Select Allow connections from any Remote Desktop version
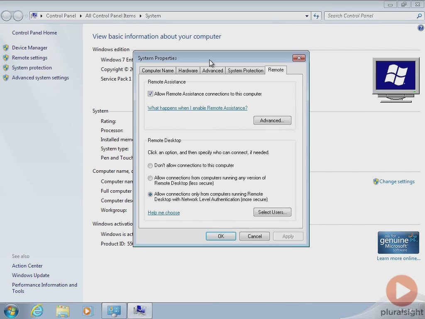The height and width of the screenshot is (319, 425). tap(150, 178)
